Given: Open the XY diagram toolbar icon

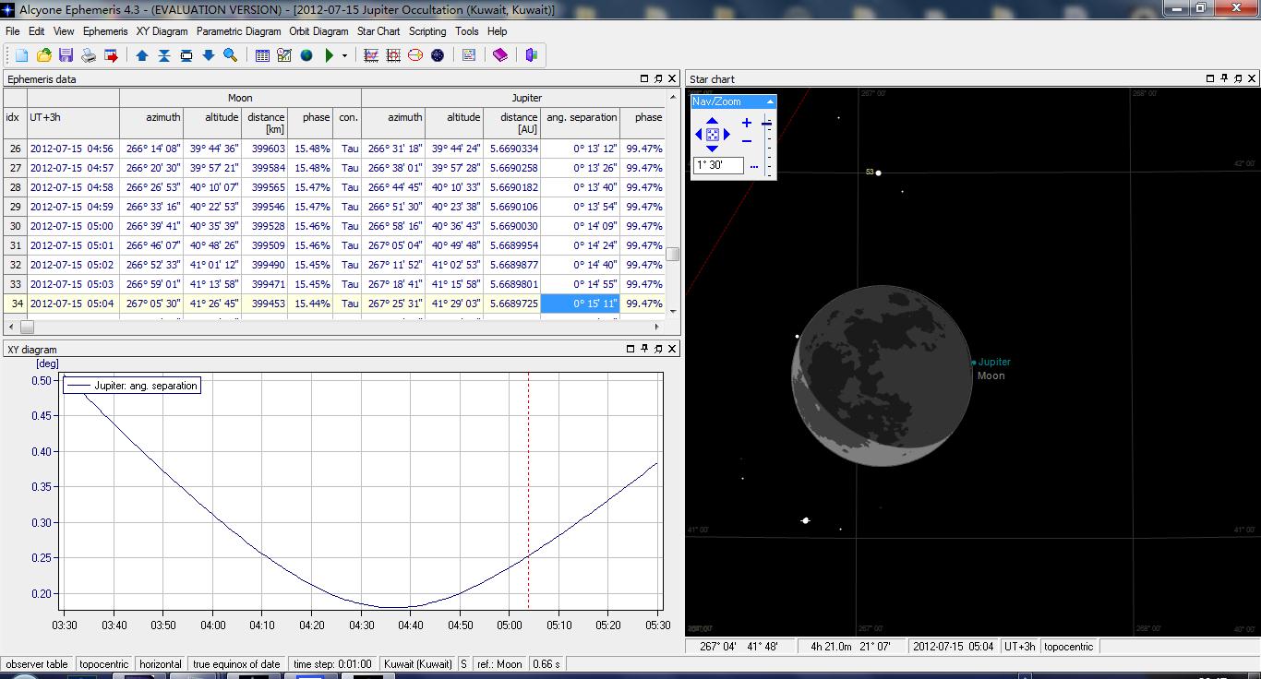Looking at the screenshot, I should click(371, 55).
